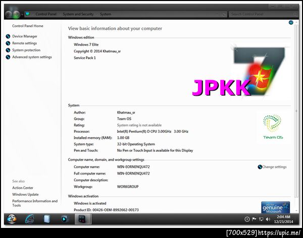Open Windows Explorer taskbar icon
303x238 pixels.
tap(47, 219)
